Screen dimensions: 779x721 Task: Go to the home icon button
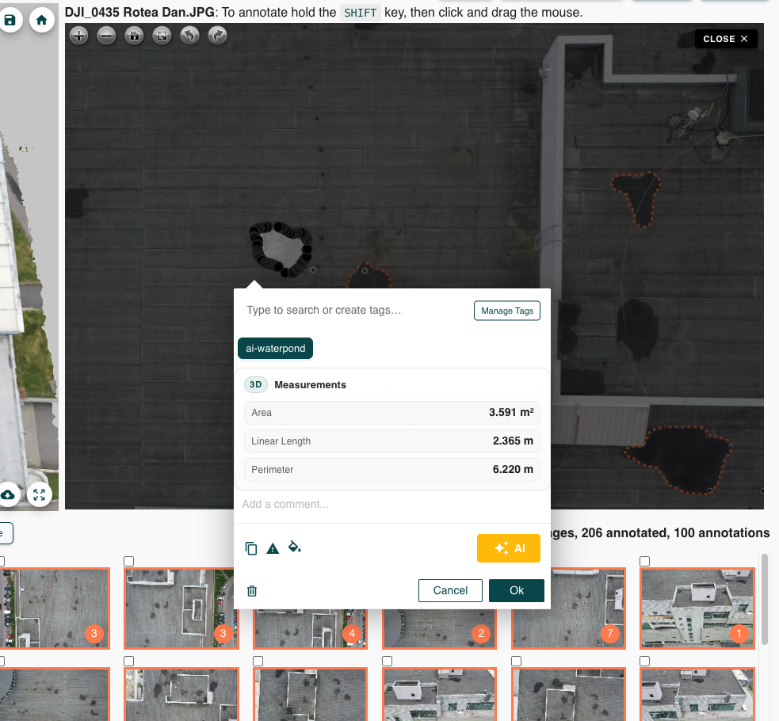pyautogui.click(x=42, y=20)
